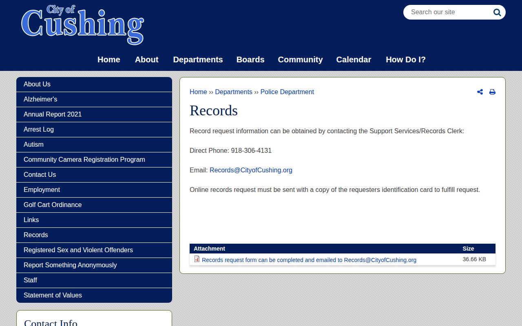The height and width of the screenshot is (326, 522).
Task: Open the Alzheimer's sidebar link
Action: coord(94,99)
